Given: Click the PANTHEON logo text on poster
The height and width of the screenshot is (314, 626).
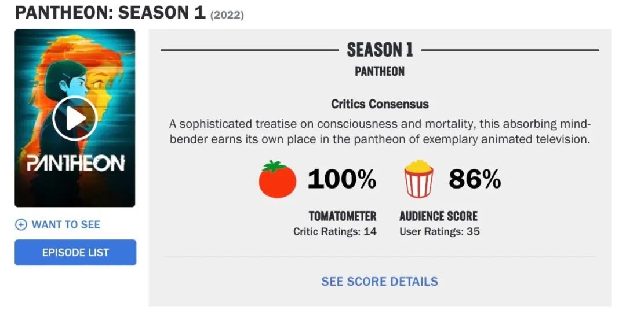Looking at the screenshot, I should (x=75, y=164).
